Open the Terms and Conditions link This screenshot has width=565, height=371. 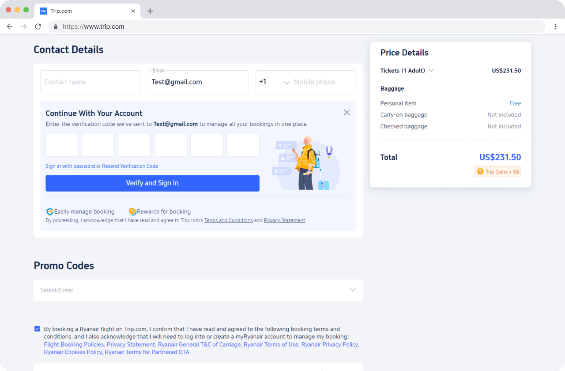pos(229,220)
